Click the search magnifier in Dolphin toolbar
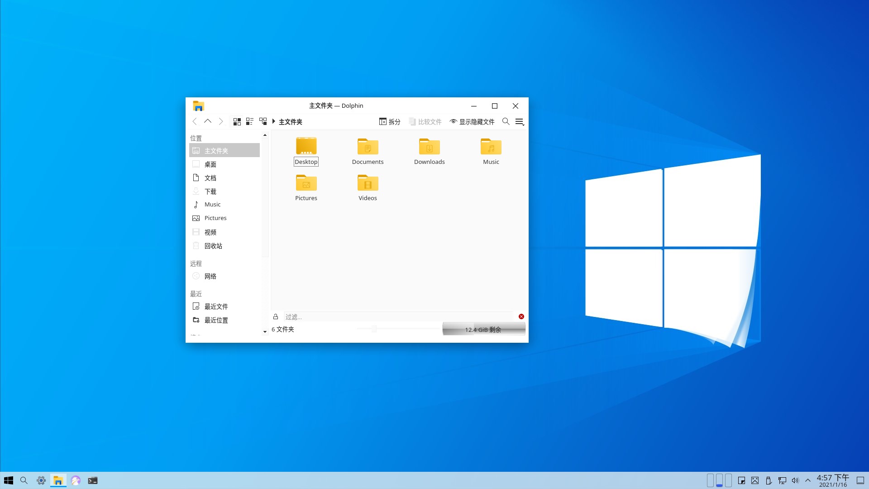Viewport: 869px width, 489px height. [x=506, y=121]
